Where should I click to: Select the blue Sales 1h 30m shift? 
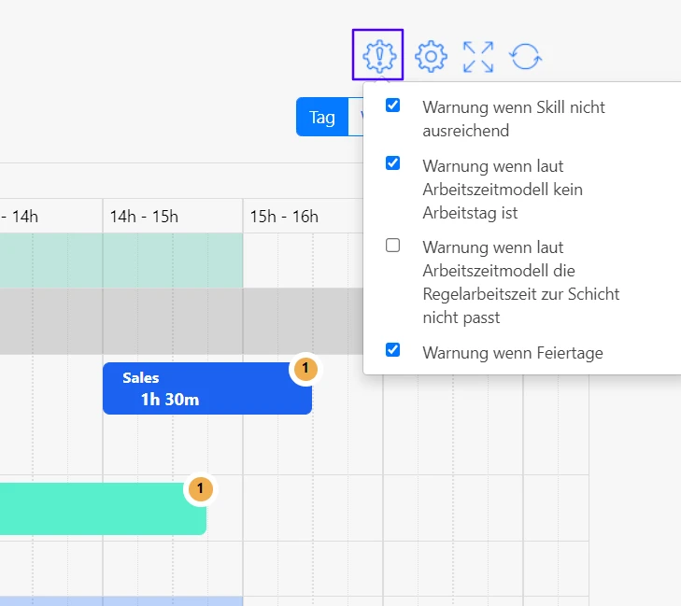point(196,389)
